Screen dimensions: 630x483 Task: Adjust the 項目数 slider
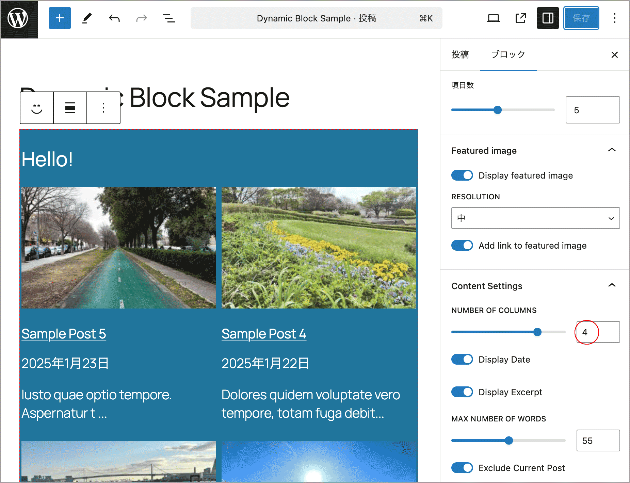[x=503, y=110]
